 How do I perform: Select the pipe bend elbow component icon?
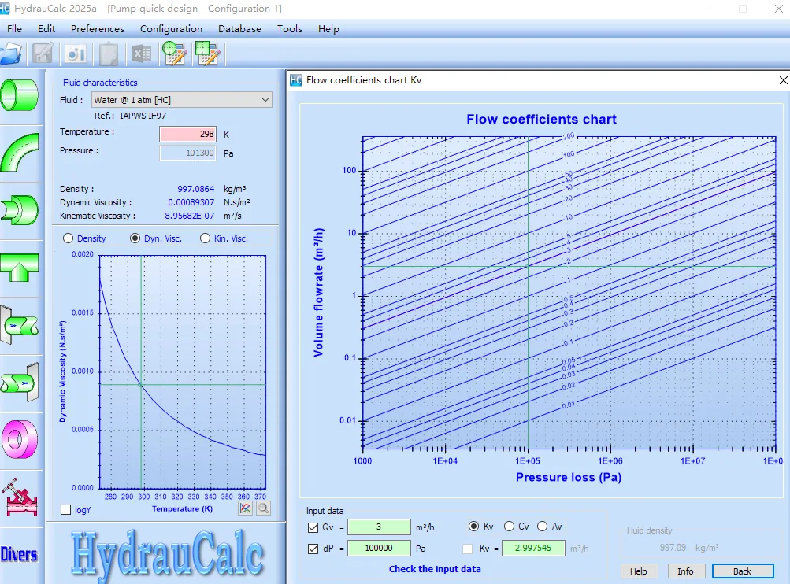[x=20, y=152]
